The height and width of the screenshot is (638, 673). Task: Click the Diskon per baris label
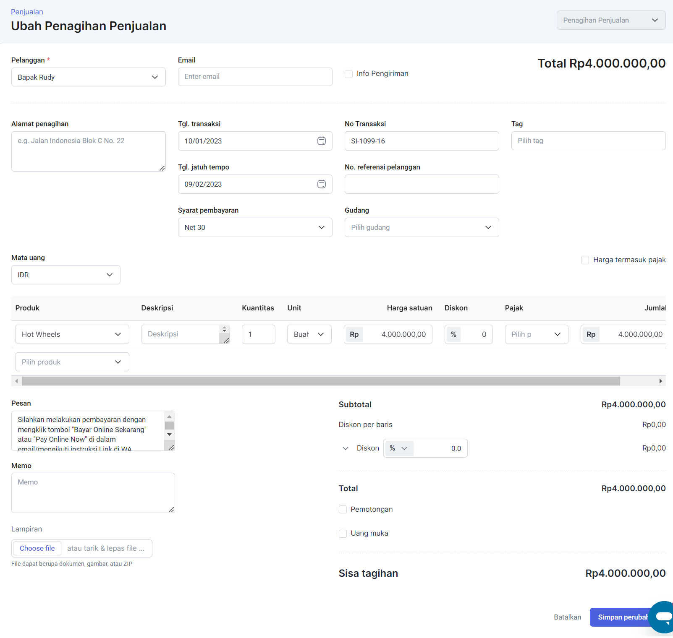click(365, 424)
